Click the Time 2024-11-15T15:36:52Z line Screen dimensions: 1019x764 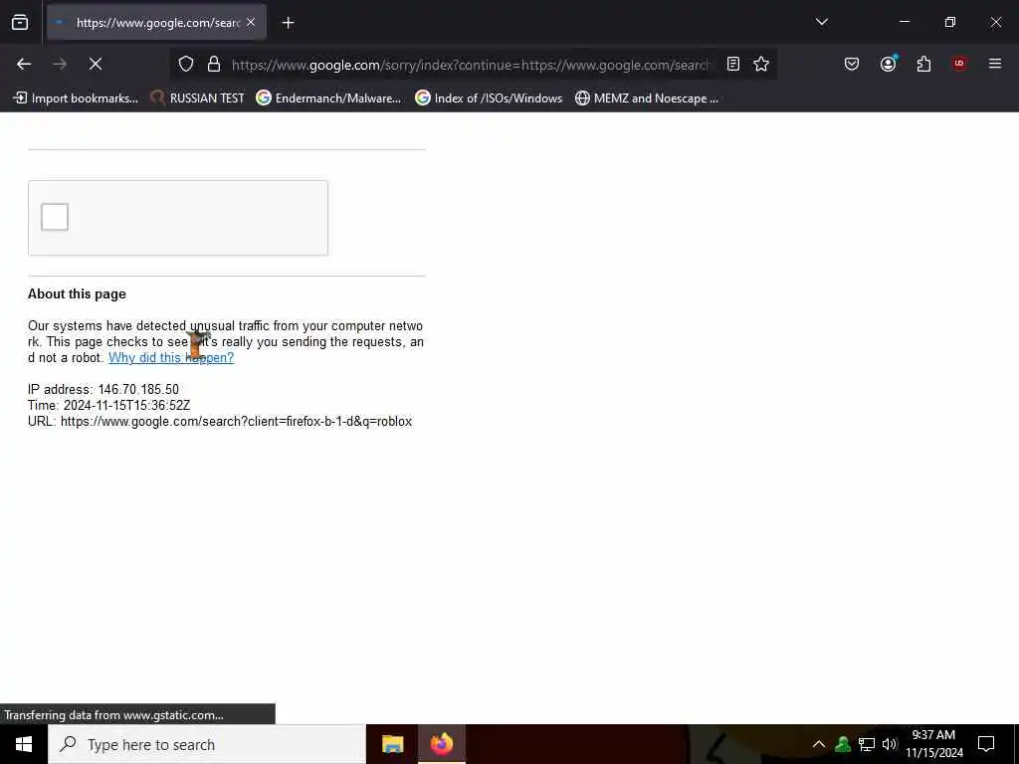(109, 406)
